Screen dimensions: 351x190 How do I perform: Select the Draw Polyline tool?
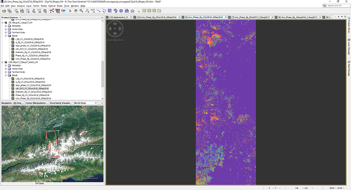[x=104, y=11]
